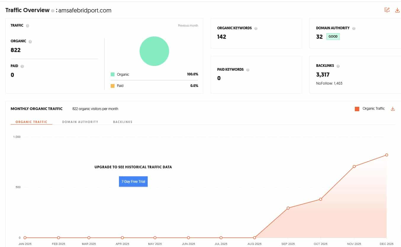Image resolution: width=401 pixels, height=247 pixels.
Task: Click the DEC 2025 data point on chart
Action: coord(386,155)
